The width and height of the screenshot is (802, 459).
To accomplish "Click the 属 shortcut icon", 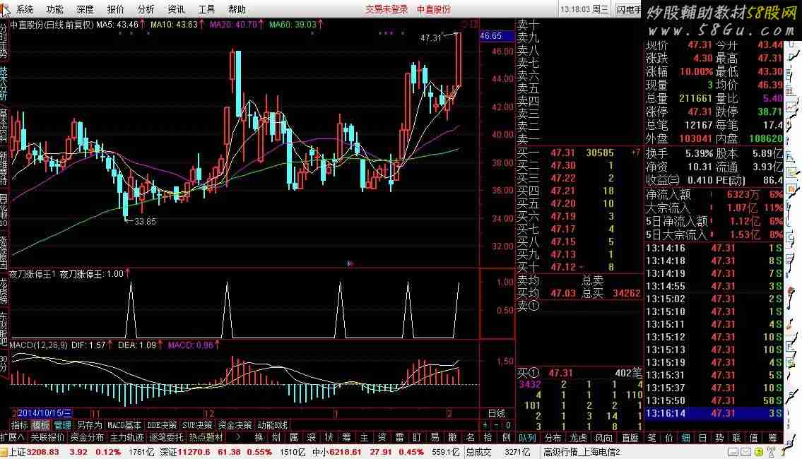I will 294,438.
